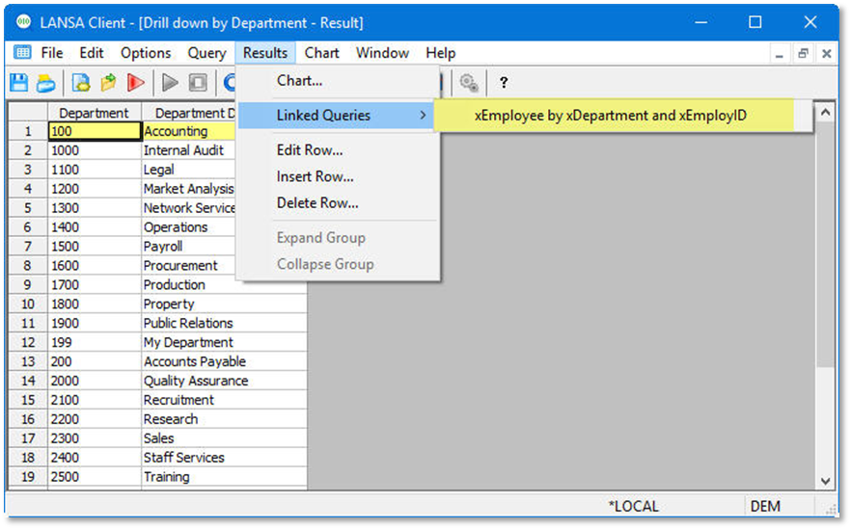
Task: Close the open Results menu
Action: (265, 53)
